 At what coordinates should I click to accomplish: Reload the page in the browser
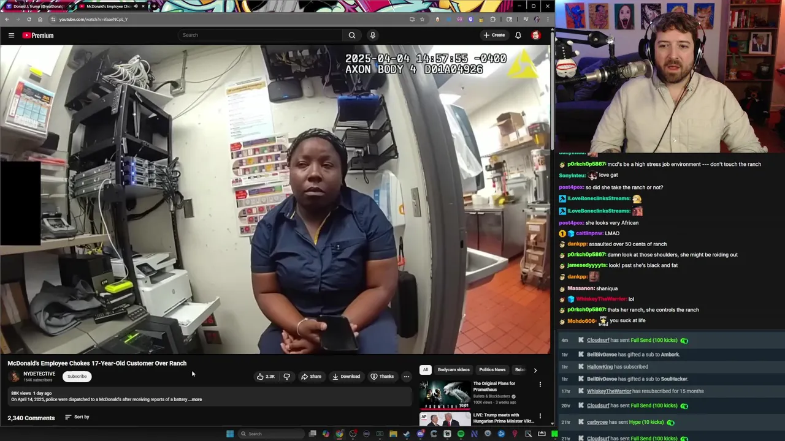[29, 19]
